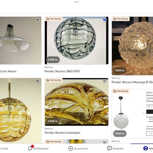Open the Beskeder chat icon
The width and height of the screenshot is (153, 153).
click(109, 148)
